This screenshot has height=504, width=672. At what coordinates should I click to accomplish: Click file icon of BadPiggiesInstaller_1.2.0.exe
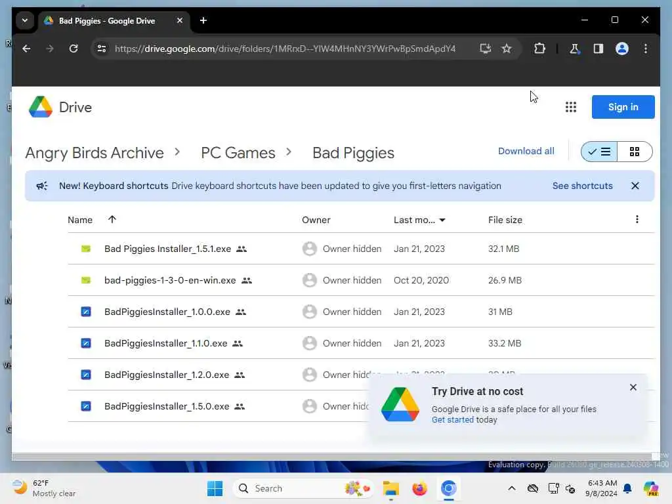tap(86, 375)
